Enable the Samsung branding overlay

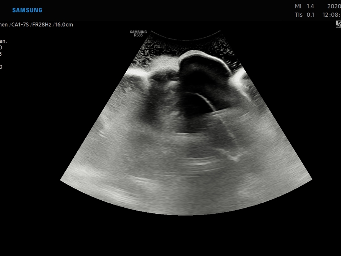27,10
